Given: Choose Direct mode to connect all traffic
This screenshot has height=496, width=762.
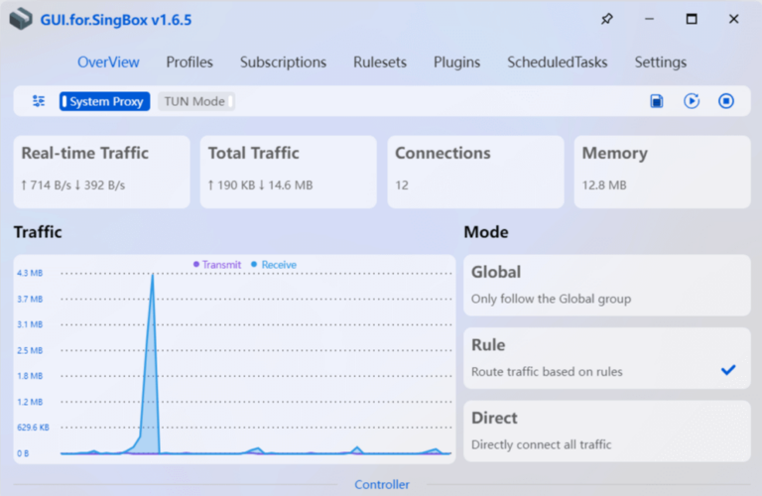Looking at the screenshot, I should 606,431.
